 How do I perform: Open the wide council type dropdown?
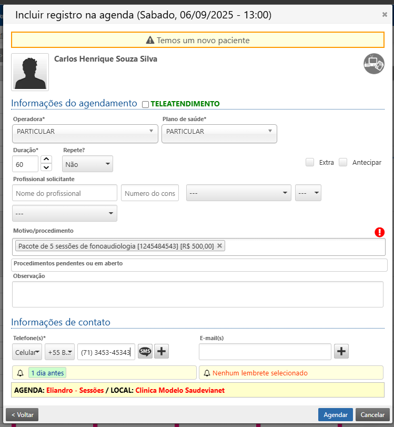[x=239, y=193]
